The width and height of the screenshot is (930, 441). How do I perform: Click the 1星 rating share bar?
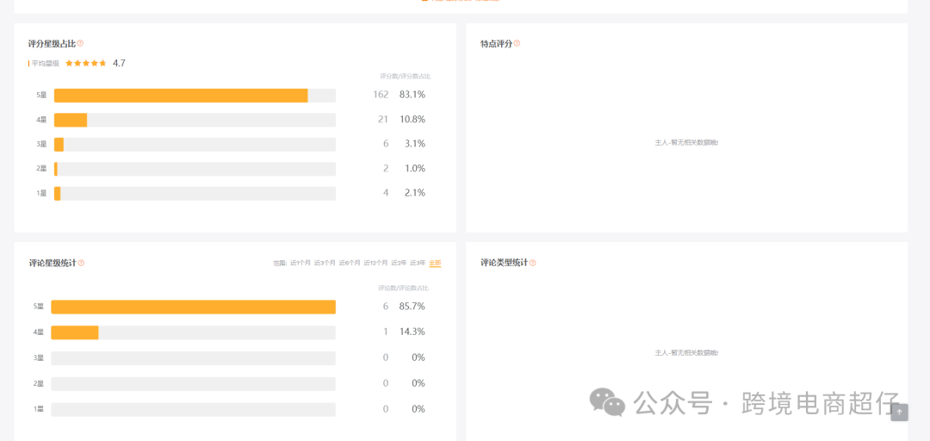tap(58, 194)
